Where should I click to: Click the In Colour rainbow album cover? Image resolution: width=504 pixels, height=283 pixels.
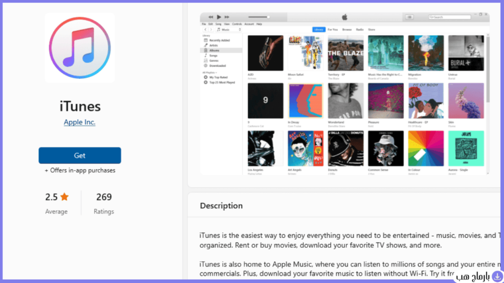point(426,148)
